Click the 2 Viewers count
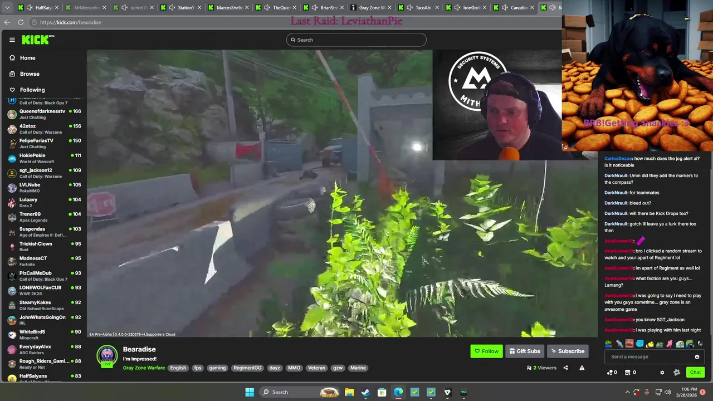Screen dimensions: 713x401 [x=541, y=368]
